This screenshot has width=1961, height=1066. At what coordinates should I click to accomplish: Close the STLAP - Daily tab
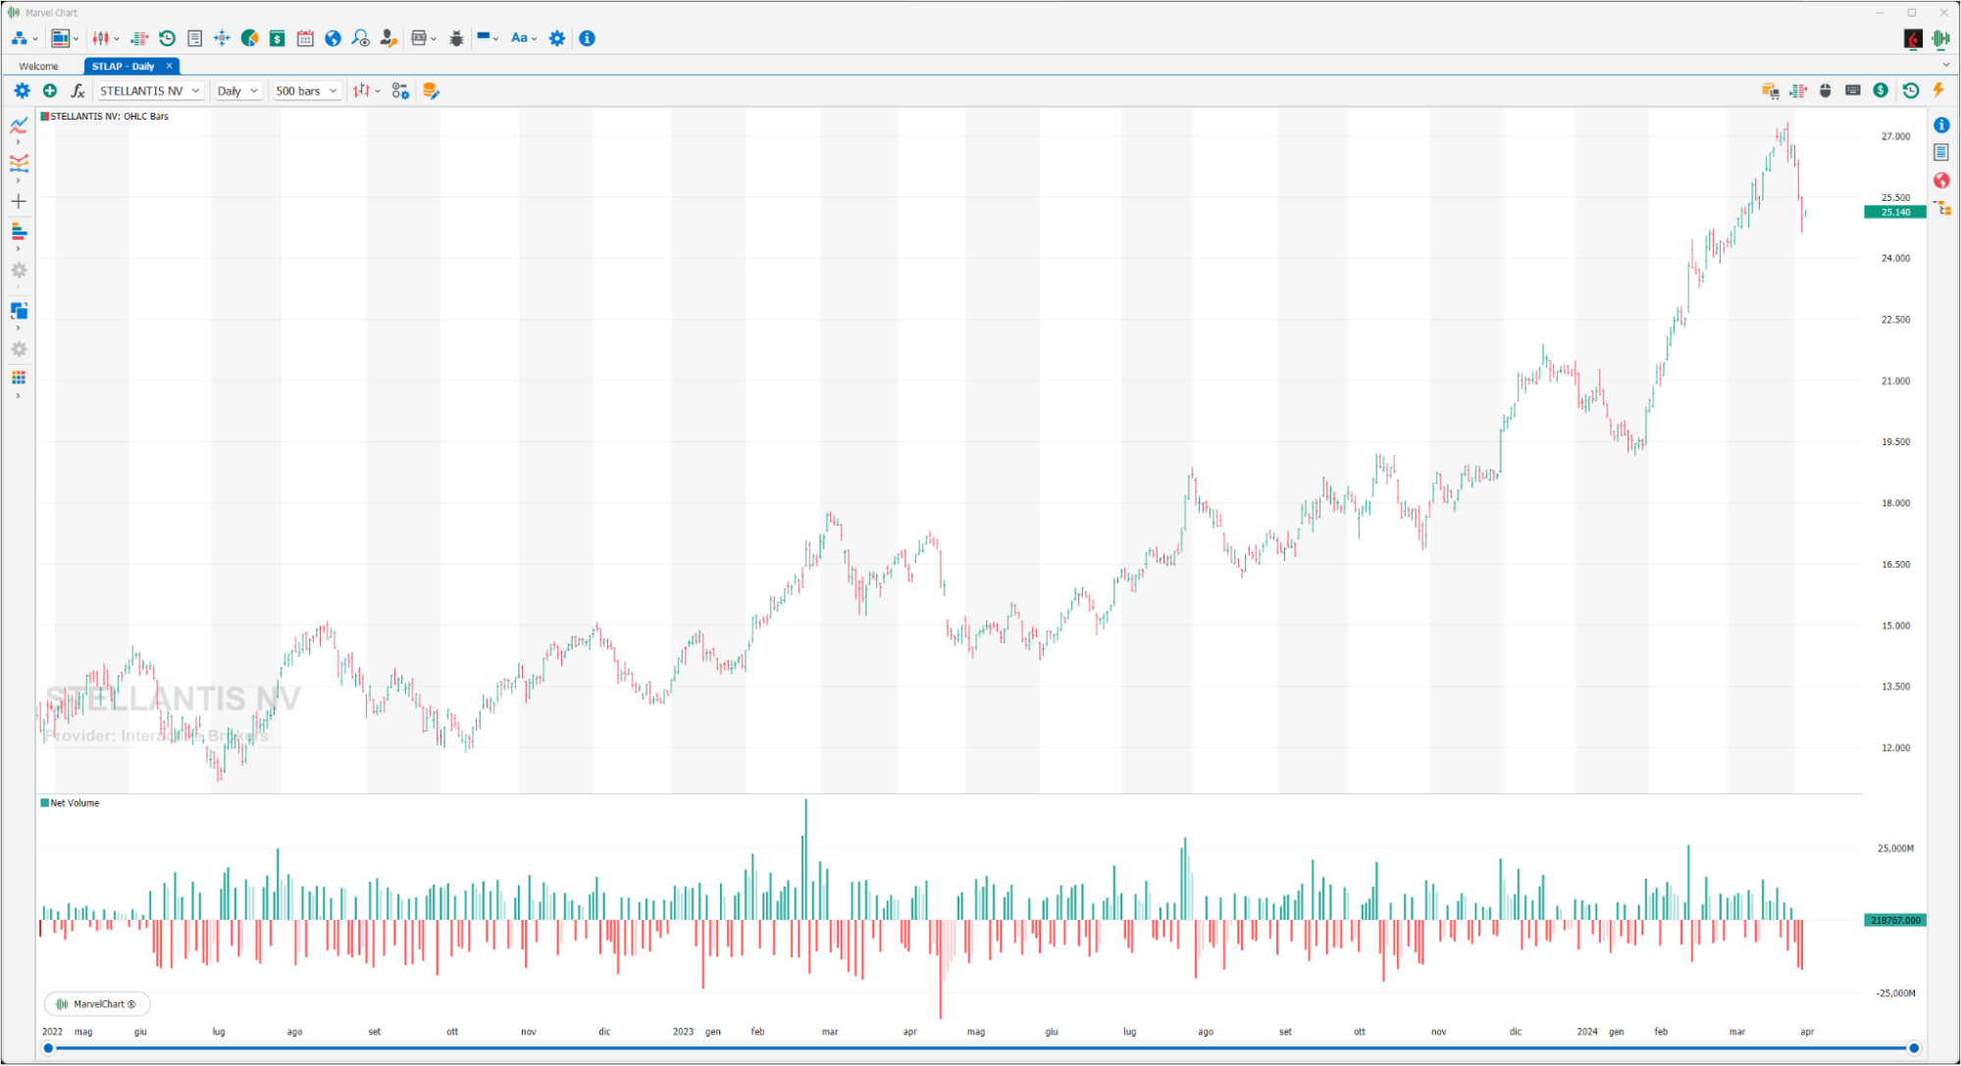[x=169, y=66]
